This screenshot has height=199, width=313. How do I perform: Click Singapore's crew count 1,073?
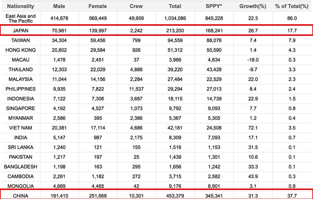(x=136, y=108)
